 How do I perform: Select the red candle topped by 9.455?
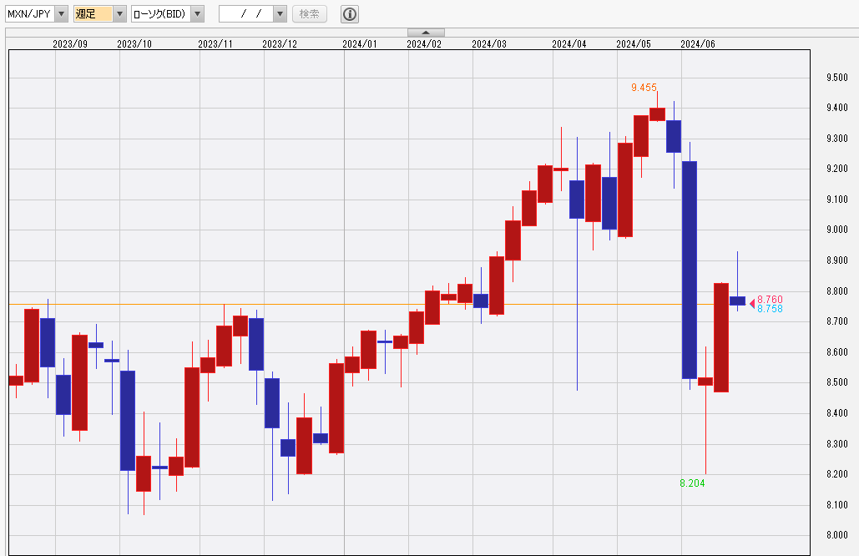click(658, 114)
